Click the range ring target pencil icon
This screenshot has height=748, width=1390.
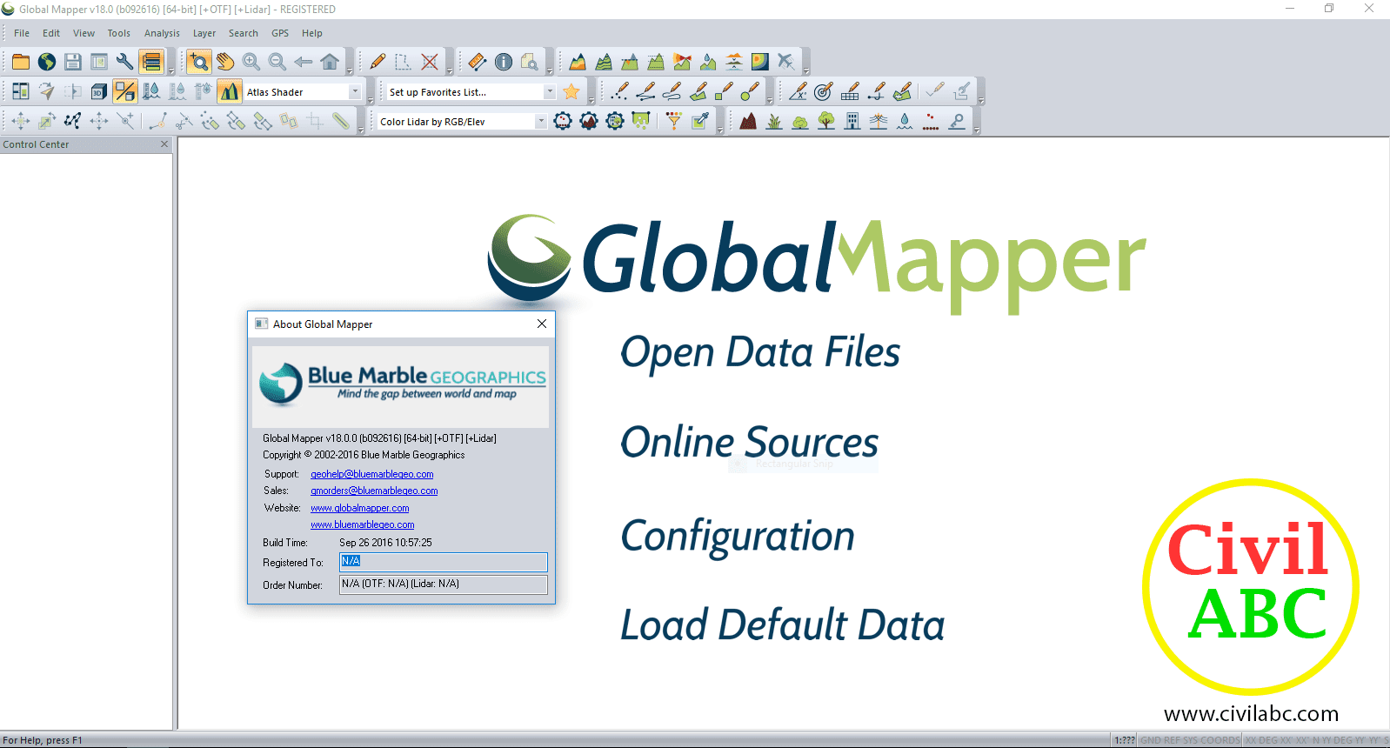[824, 91]
